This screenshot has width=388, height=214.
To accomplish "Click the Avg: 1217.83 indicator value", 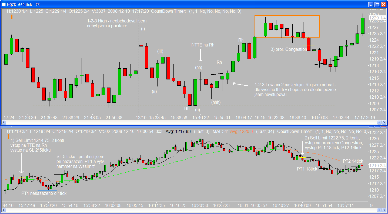I will coord(178,132).
